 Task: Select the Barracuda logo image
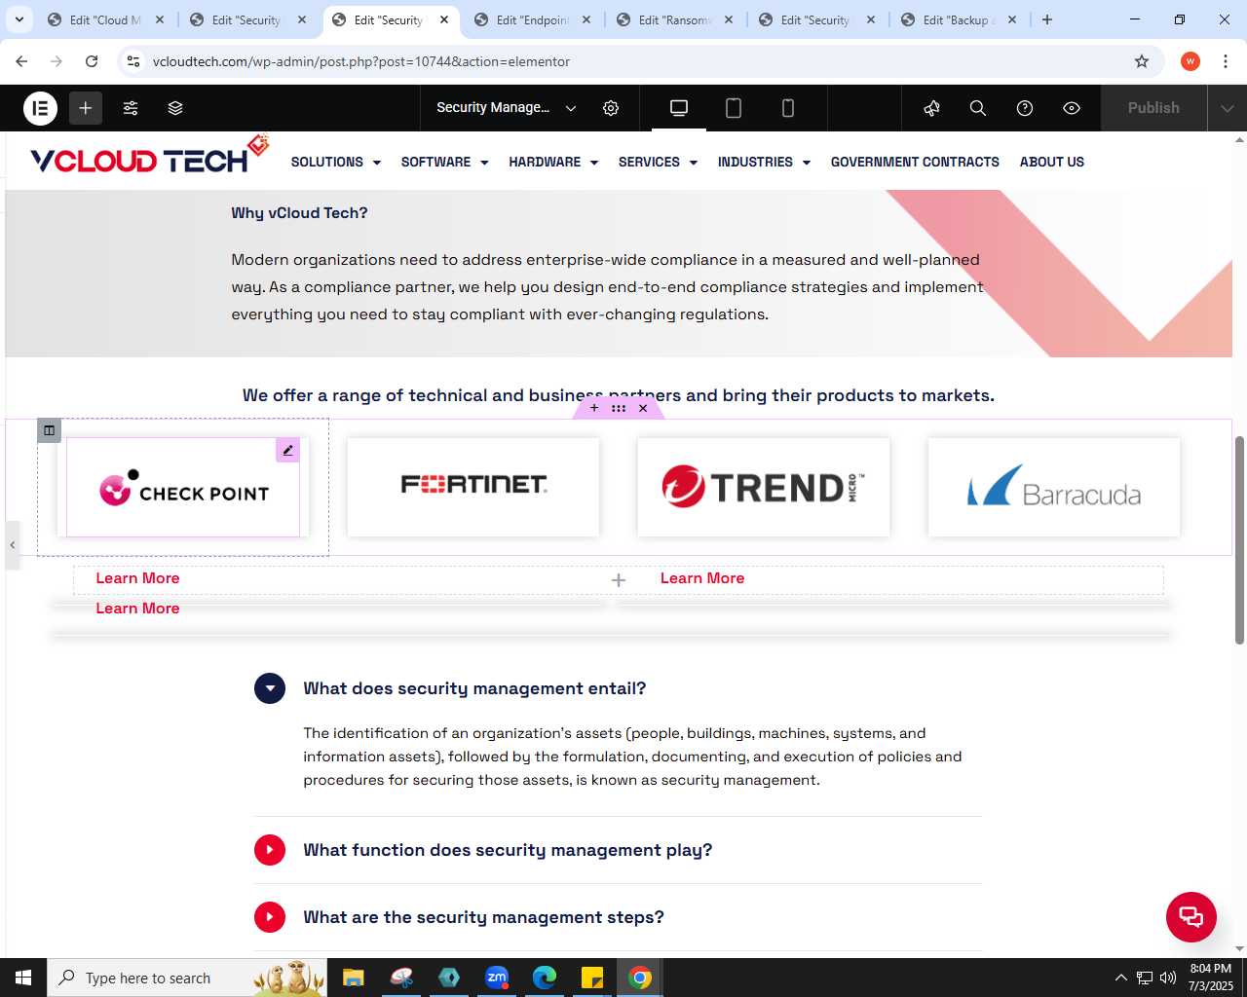coord(1054,487)
